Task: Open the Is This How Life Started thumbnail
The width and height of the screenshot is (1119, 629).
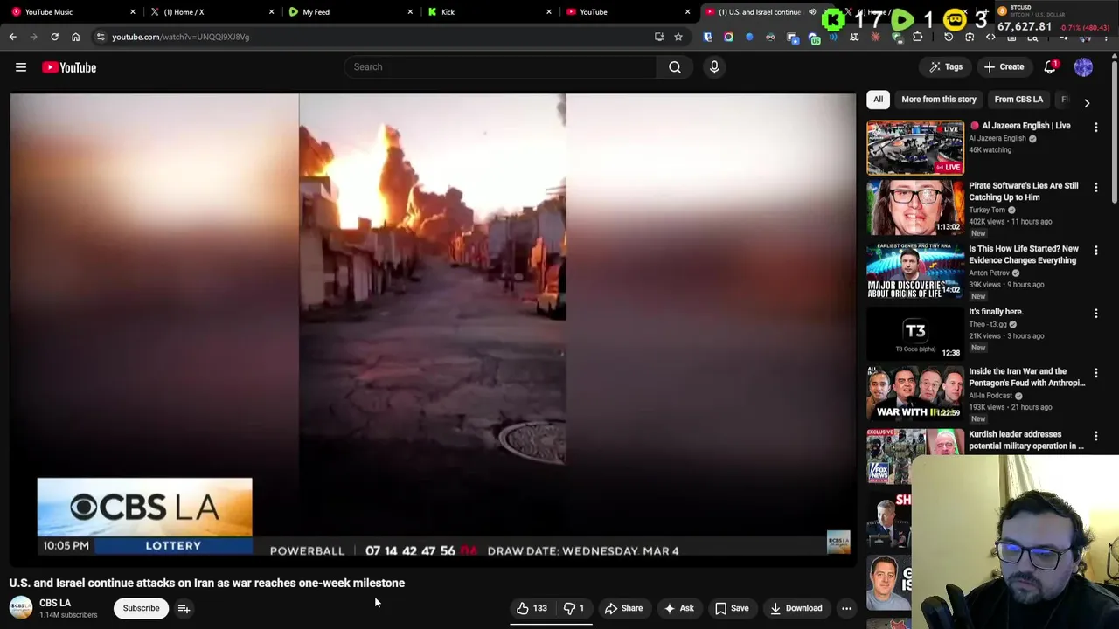Action: [x=915, y=271]
